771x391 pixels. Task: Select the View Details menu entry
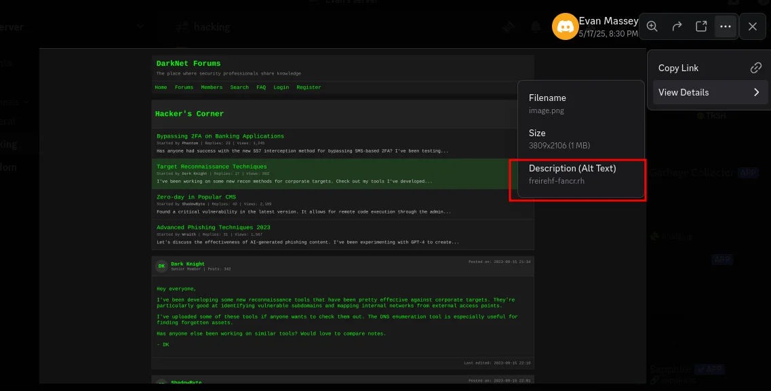[x=684, y=92]
